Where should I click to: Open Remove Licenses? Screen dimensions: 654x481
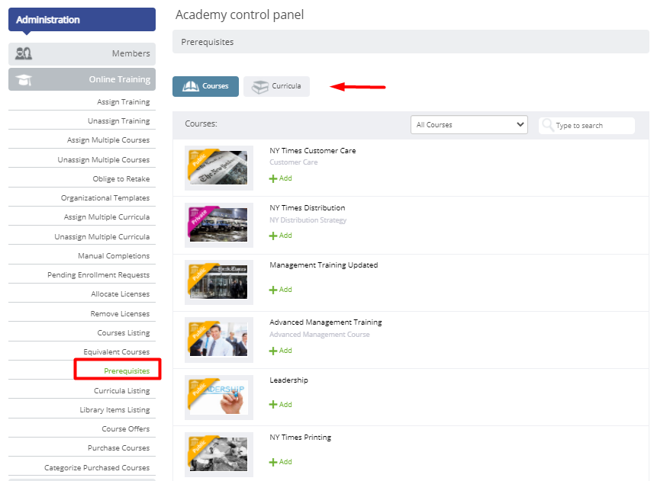120,313
